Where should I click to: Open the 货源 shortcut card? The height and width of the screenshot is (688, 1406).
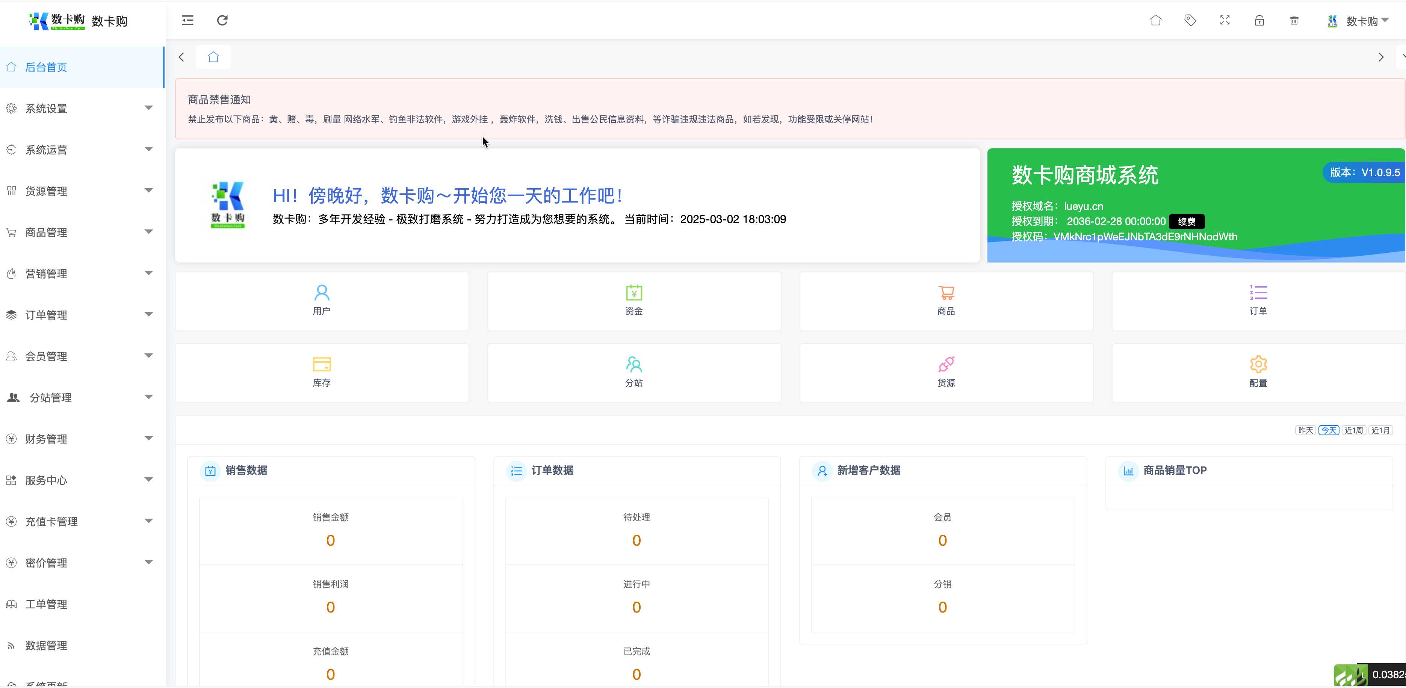coord(946,373)
